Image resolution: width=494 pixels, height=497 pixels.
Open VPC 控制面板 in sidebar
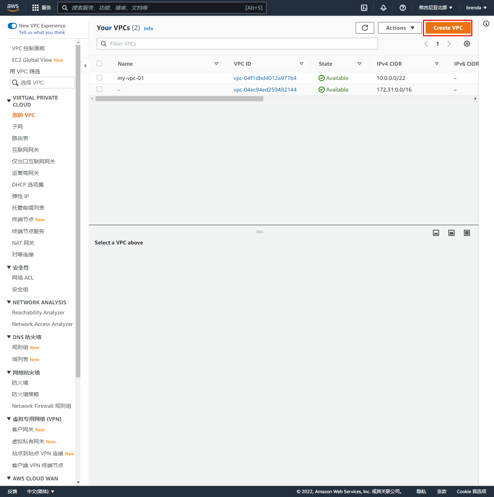coord(29,48)
